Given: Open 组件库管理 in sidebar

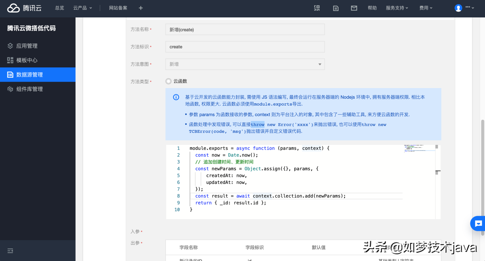Looking at the screenshot, I should (29, 89).
